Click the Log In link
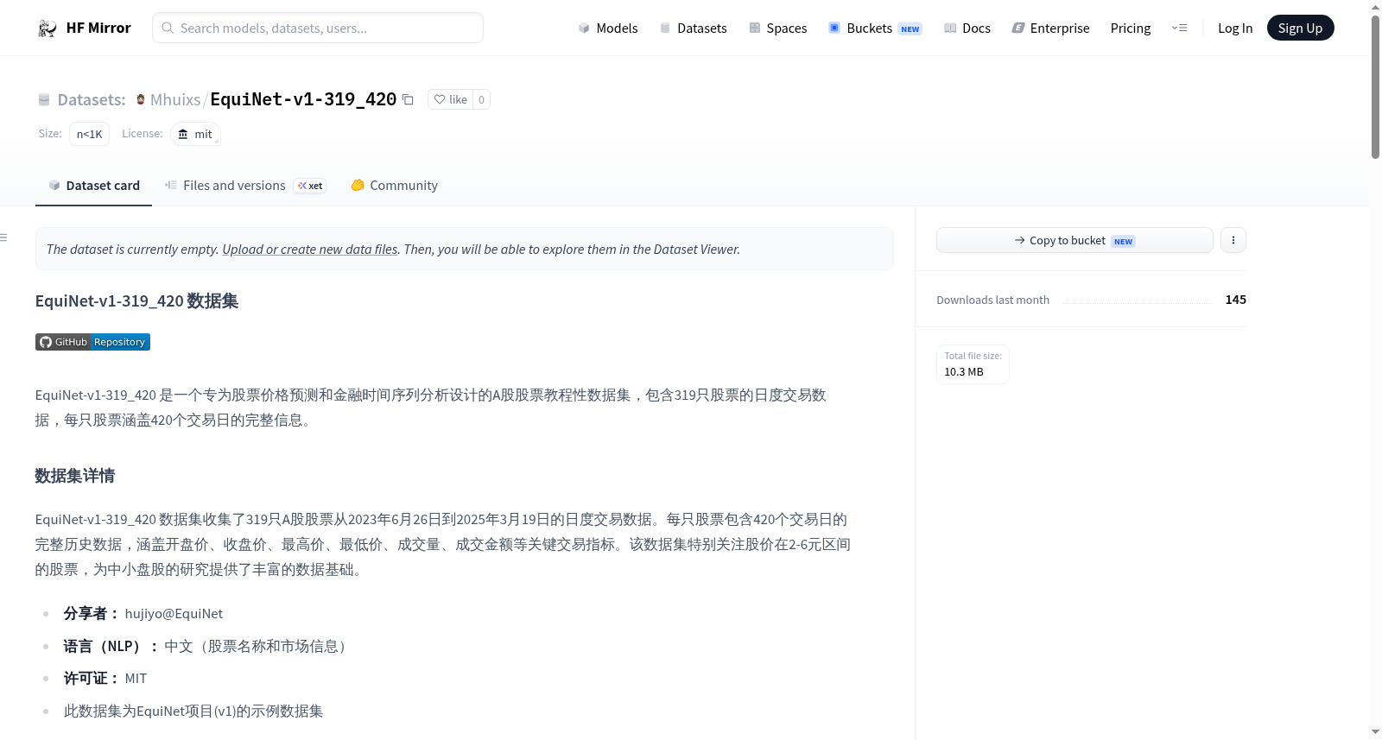The width and height of the screenshot is (1382, 740). tap(1235, 28)
